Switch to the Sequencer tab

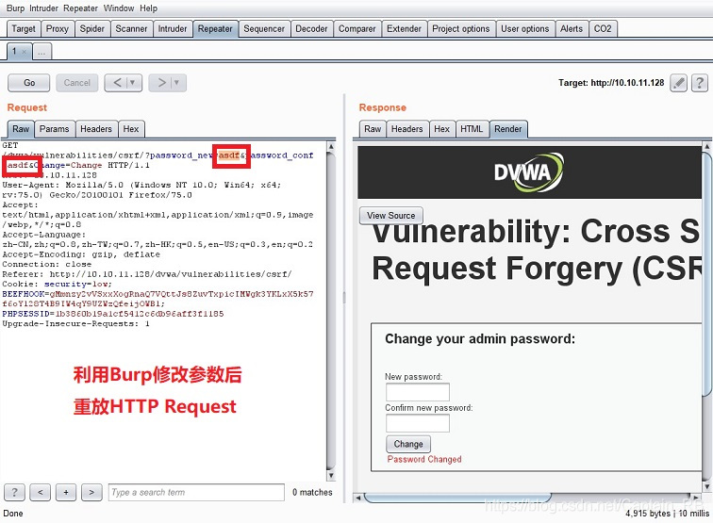coord(264,28)
